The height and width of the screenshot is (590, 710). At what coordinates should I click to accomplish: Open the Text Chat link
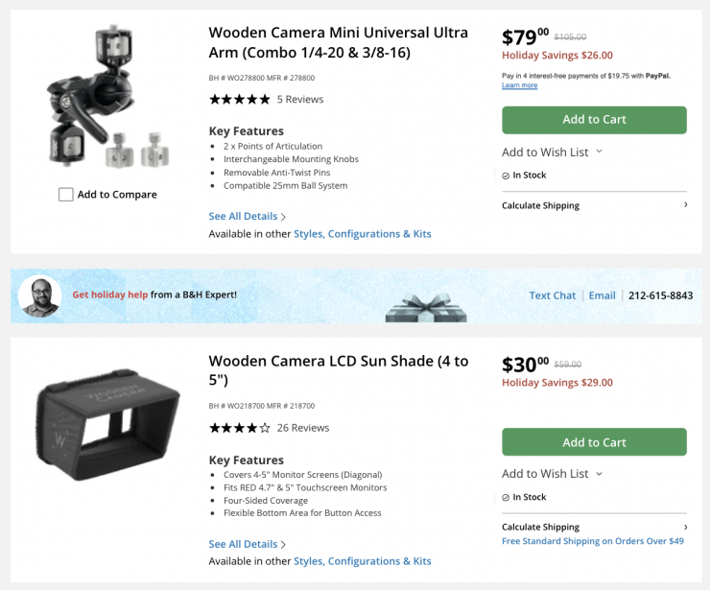tap(553, 295)
